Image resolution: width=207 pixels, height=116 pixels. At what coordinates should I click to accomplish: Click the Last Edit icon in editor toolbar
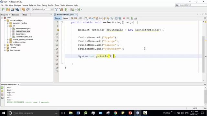click(72, 18)
